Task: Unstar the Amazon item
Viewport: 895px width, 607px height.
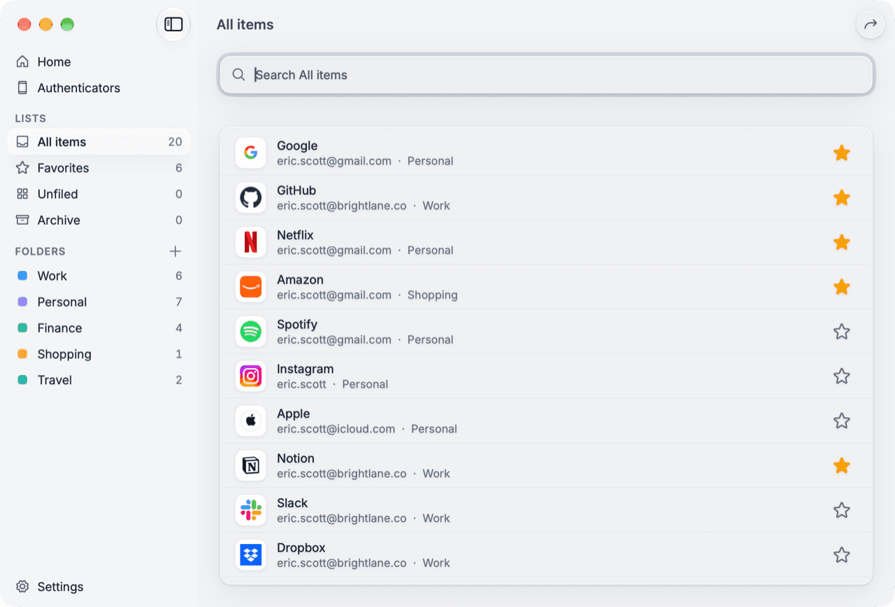Action: 842,287
